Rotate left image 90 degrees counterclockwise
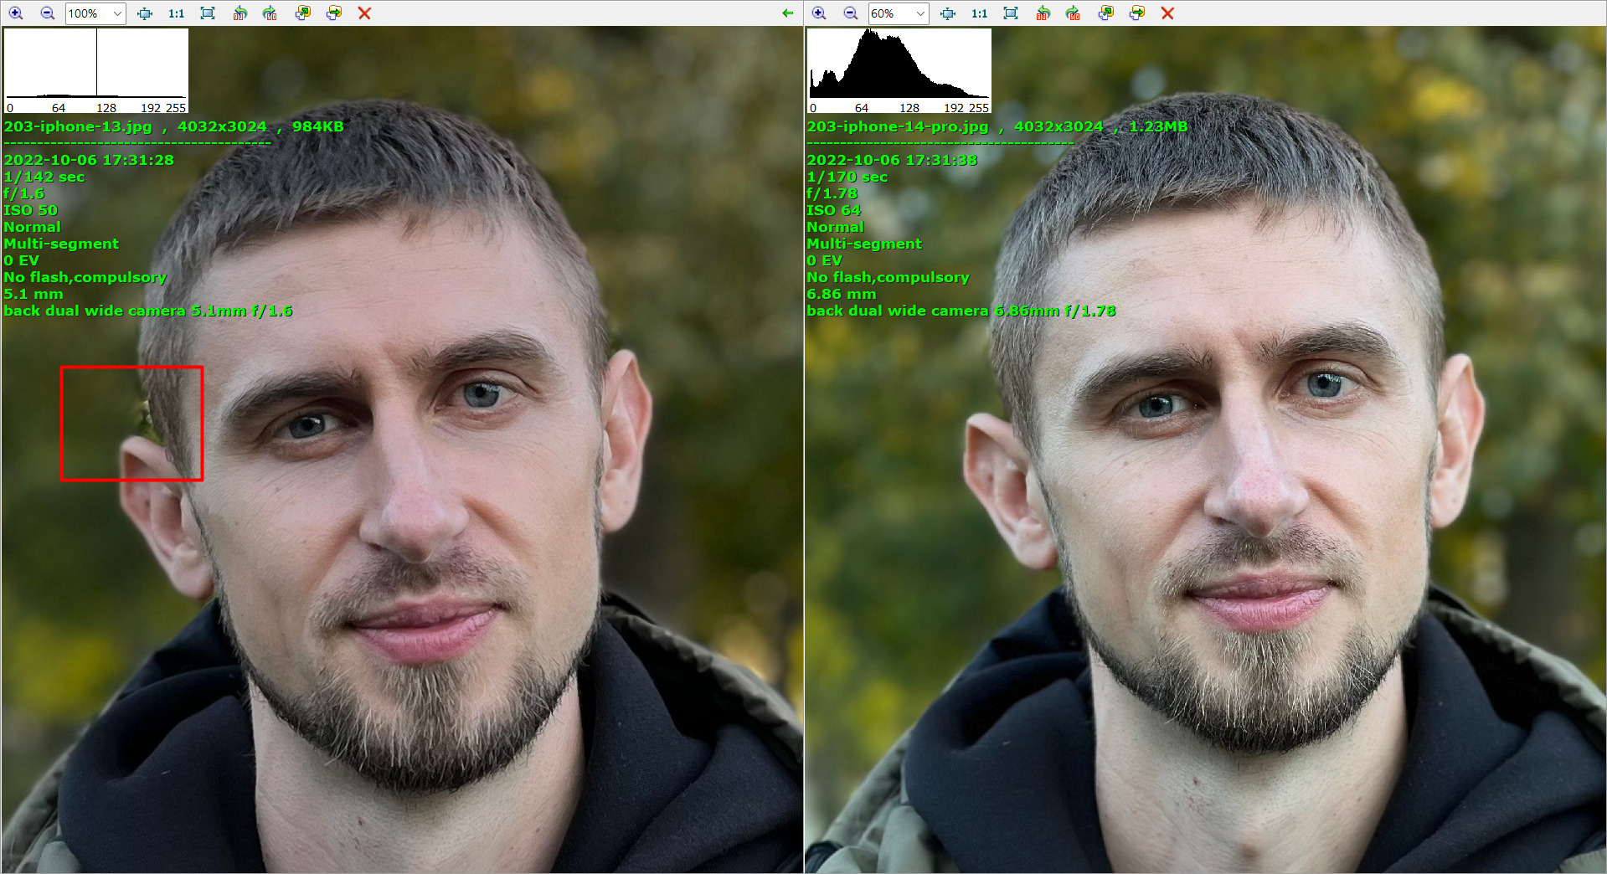This screenshot has width=1607, height=874. pyautogui.click(x=240, y=13)
